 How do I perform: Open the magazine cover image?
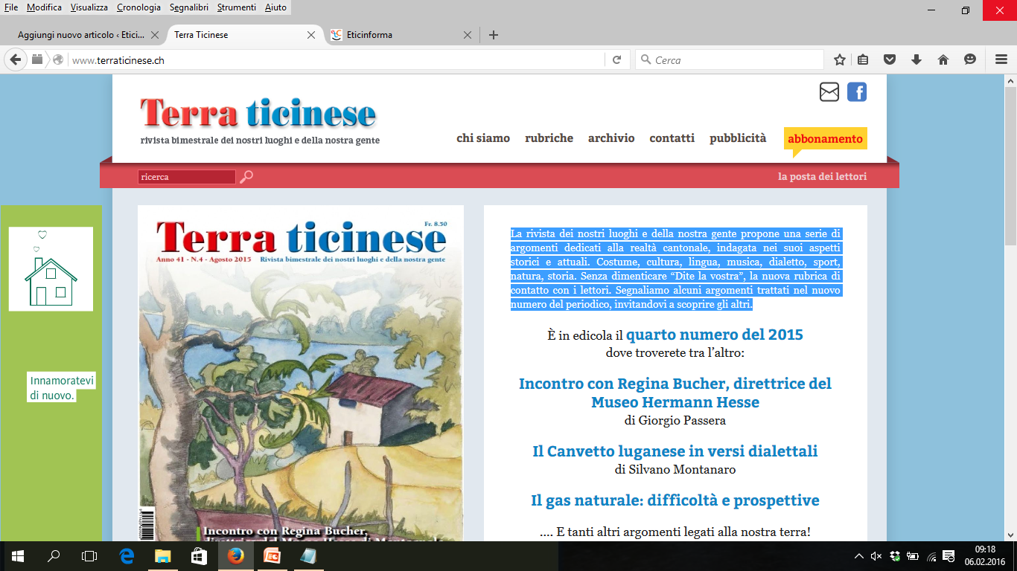click(x=301, y=373)
